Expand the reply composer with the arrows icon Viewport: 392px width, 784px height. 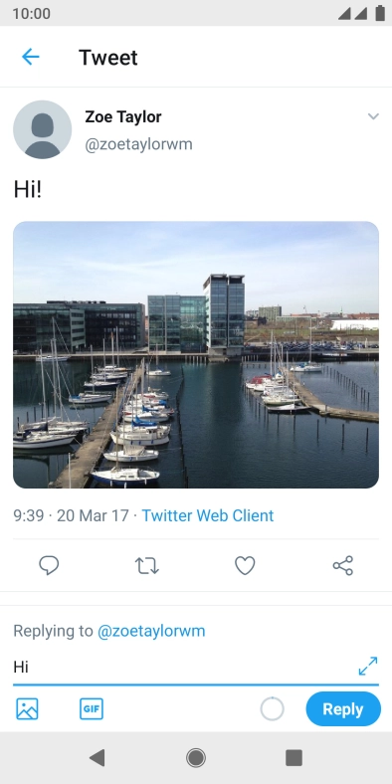click(x=368, y=666)
